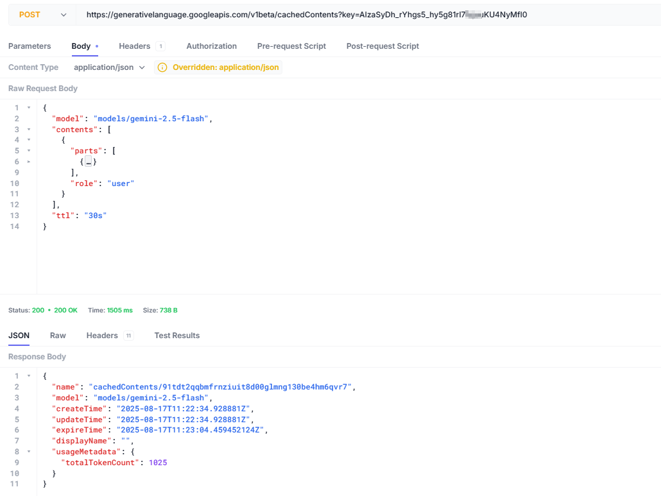Click the headers count badge 11
This screenshot has height=496, width=661.
click(x=128, y=336)
